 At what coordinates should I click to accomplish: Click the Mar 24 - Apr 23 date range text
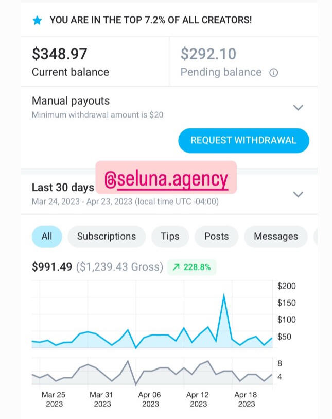[x=125, y=202]
